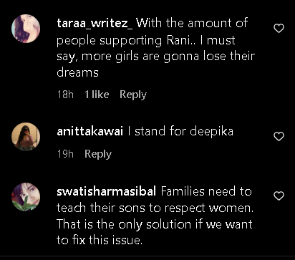Show who liked via '1 like'

tap(97, 95)
